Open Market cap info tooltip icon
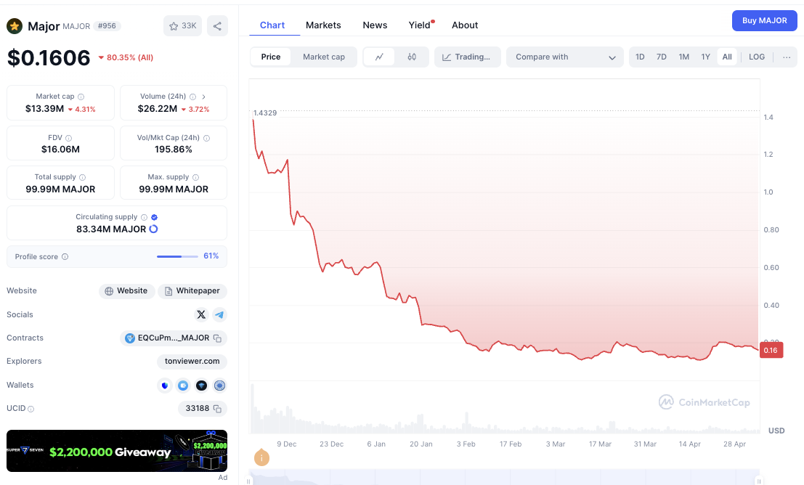804x485 pixels. (81, 97)
